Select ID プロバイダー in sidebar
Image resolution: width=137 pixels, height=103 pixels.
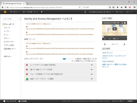(9, 42)
